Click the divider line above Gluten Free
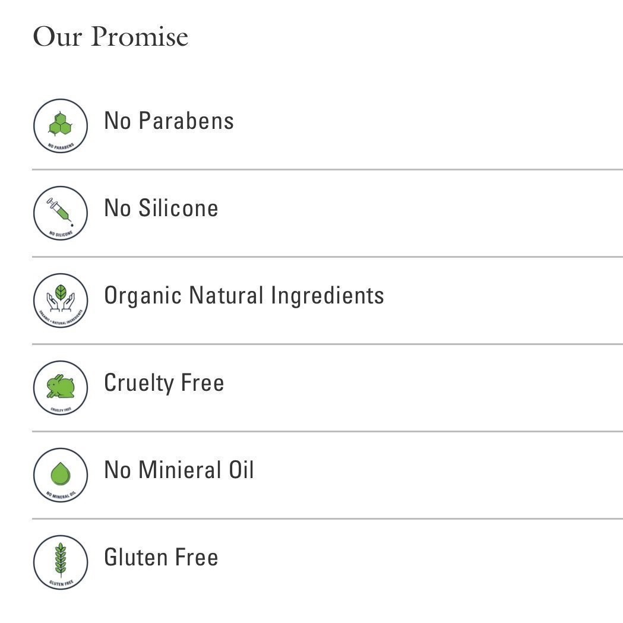This screenshot has width=623, height=623. 327,519
